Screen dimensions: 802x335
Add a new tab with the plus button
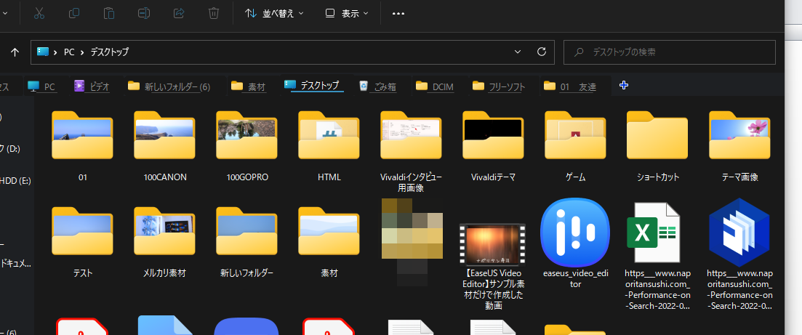(x=623, y=86)
